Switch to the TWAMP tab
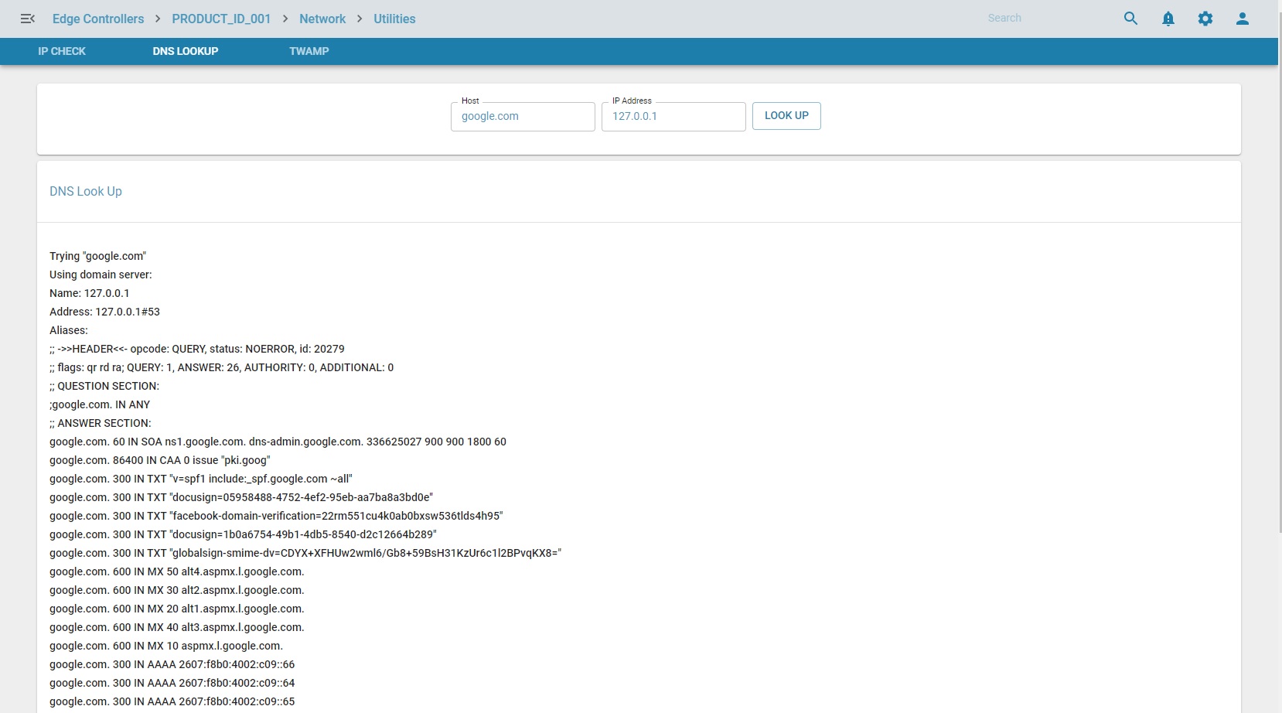1282x713 pixels. [309, 51]
